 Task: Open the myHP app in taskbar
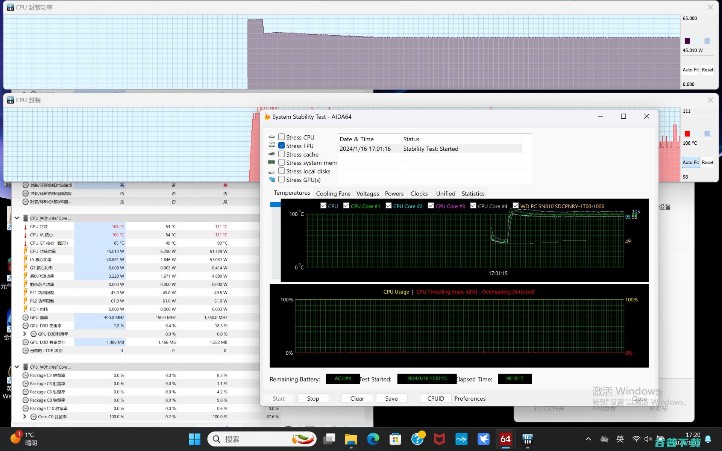(461, 439)
